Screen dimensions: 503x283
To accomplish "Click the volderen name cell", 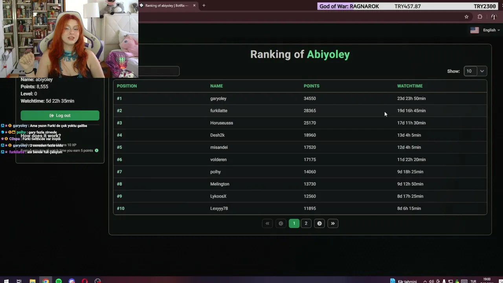I will click(x=218, y=160).
